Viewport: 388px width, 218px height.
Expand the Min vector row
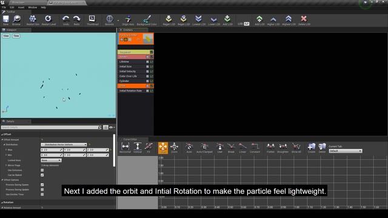[x=6, y=155]
